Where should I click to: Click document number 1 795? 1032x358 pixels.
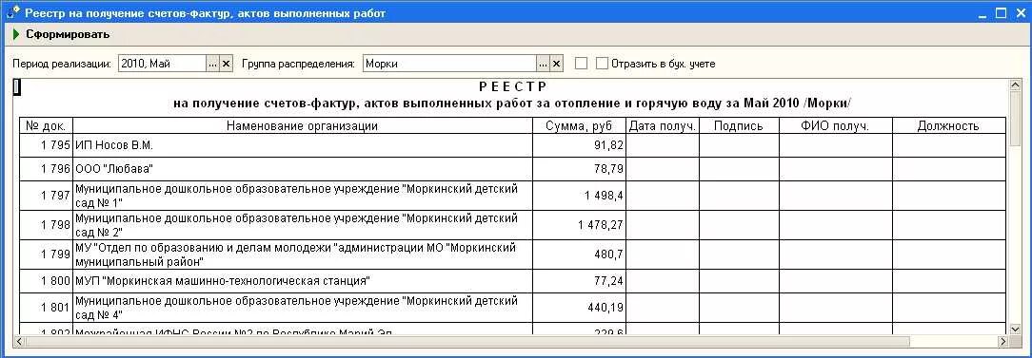pyautogui.click(x=46, y=145)
